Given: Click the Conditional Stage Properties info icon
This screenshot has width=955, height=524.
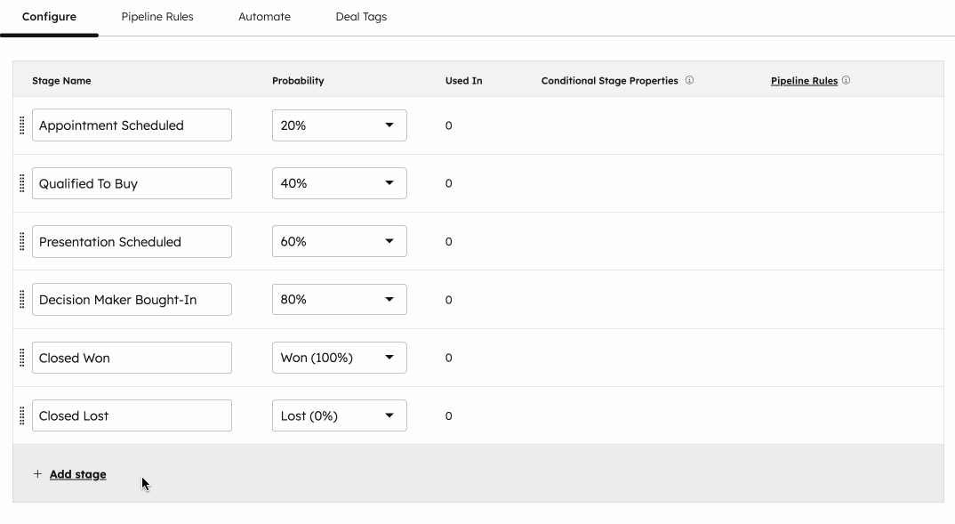Looking at the screenshot, I should point(690,79).
